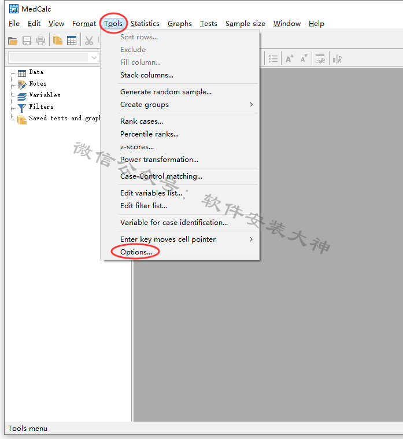Screen dimensions: 403x439
Task: Open the Tests menu
Action: coord(209,24)
